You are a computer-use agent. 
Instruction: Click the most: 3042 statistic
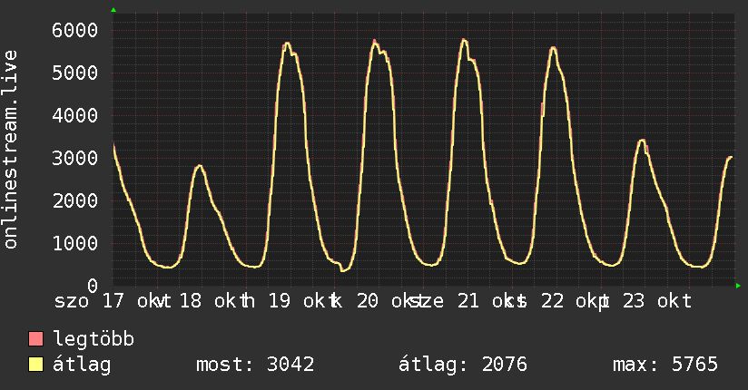(x=255, y=365)
